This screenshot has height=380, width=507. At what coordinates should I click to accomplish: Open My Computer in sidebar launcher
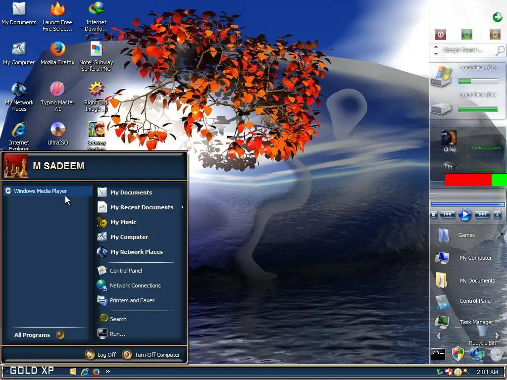[463, 258]
